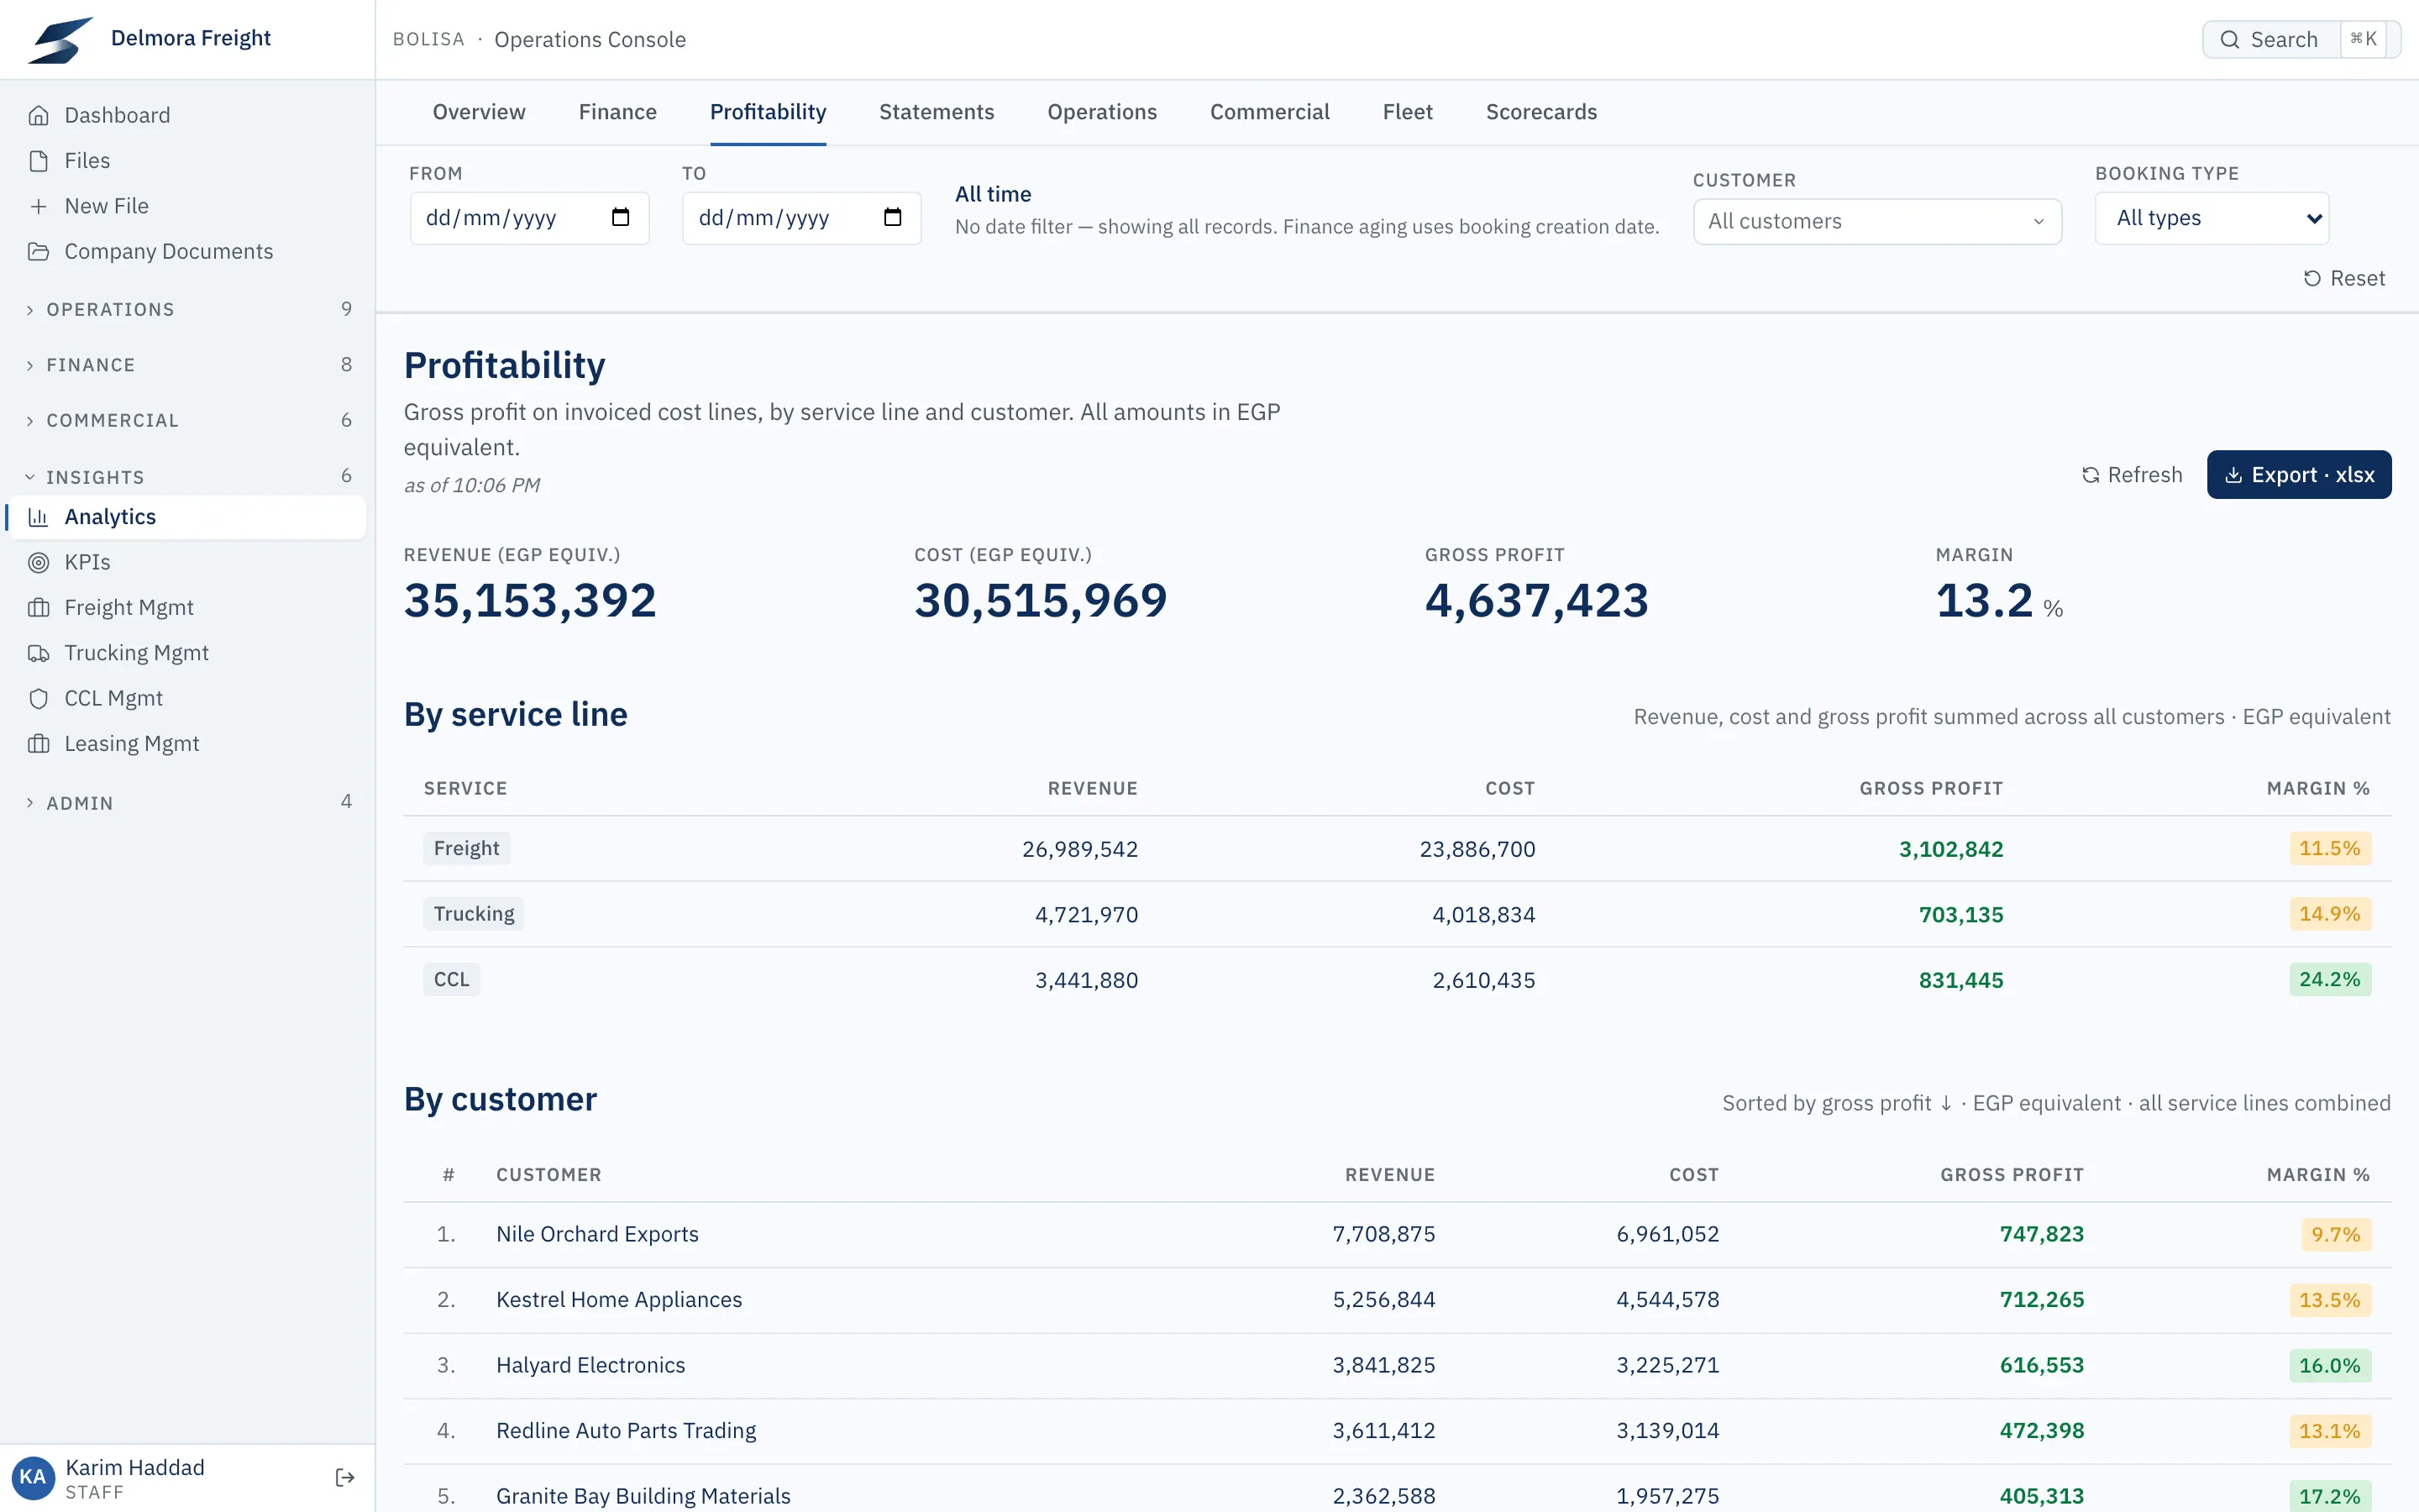Open the All types booking dropdown
Screen dimensions: 2419x1512
(x=2212, y=218)
